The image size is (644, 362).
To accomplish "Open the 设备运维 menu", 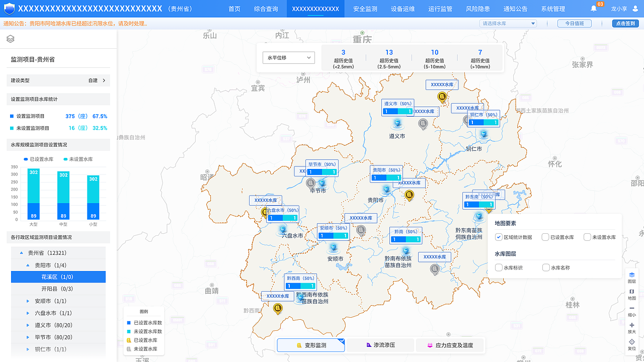I will coord(403,9).
